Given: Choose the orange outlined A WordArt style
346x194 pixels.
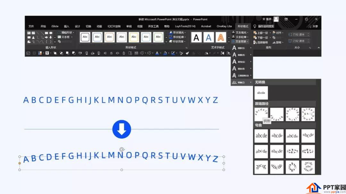Looking at the screenshot, I should pyautogui.click(x=221, y=38).
